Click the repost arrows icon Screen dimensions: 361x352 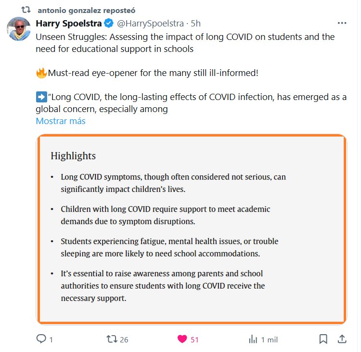click(x=112, y=339)
